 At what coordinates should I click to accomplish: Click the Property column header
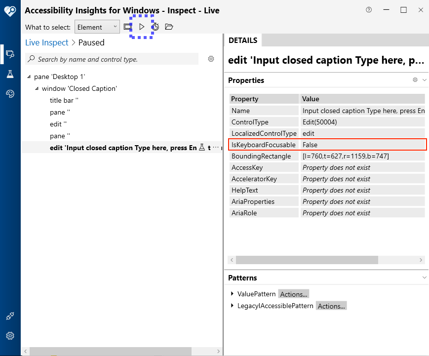tap(264, 99)
